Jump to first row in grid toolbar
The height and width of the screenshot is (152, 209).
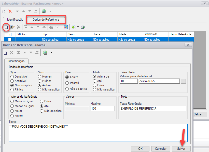click(x=26, y=27)
